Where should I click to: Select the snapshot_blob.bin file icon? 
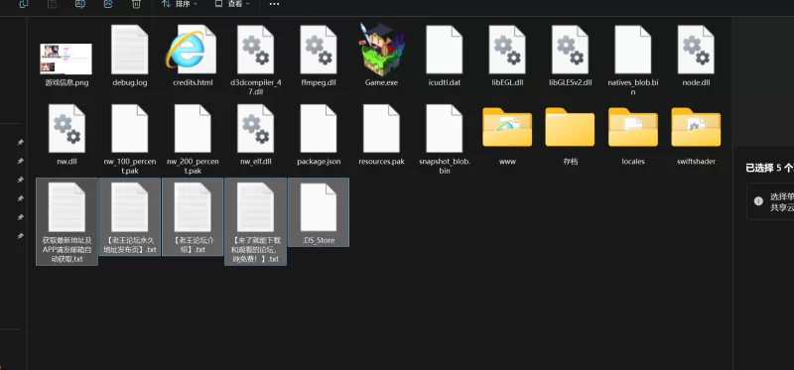coord(444,129)
